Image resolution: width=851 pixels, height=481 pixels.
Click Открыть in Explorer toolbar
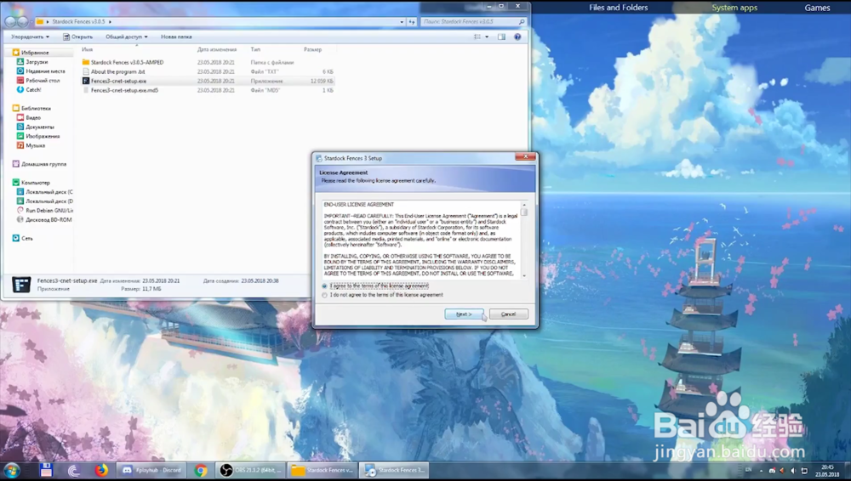(x=77, y=37)
